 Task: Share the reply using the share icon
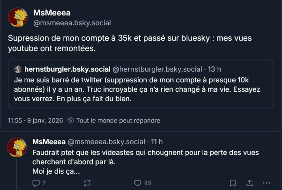(250, 183)
